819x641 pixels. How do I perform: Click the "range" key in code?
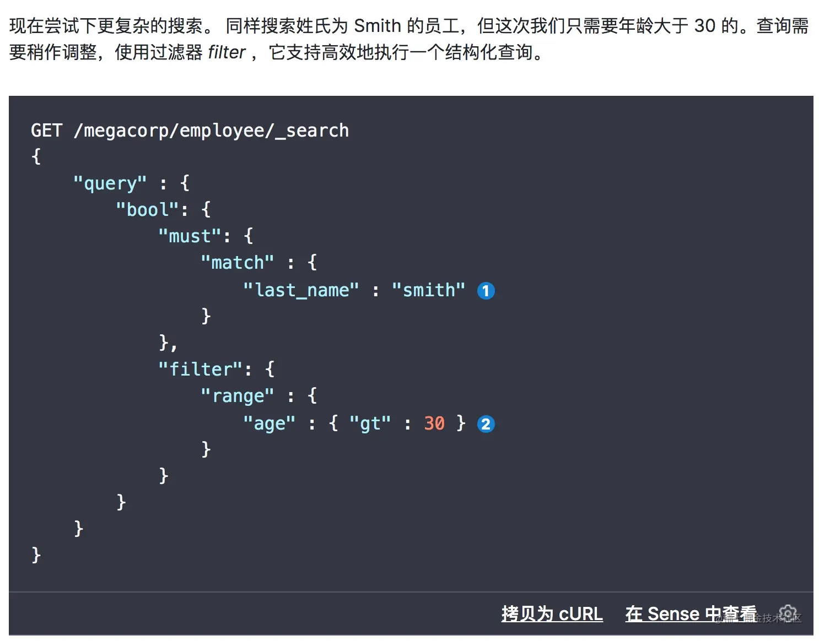click(237, 396)
